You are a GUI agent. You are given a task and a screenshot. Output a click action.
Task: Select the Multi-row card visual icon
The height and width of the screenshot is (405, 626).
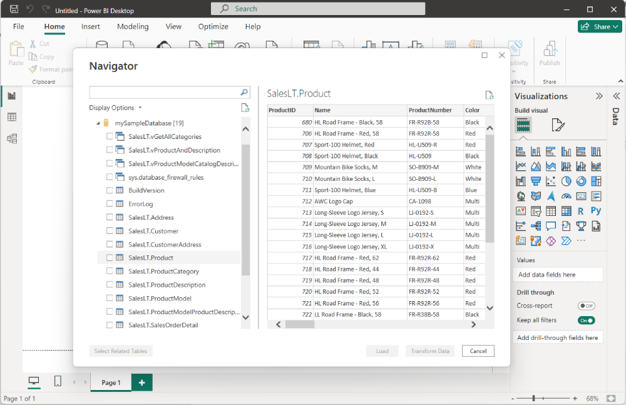coord(596,196)
